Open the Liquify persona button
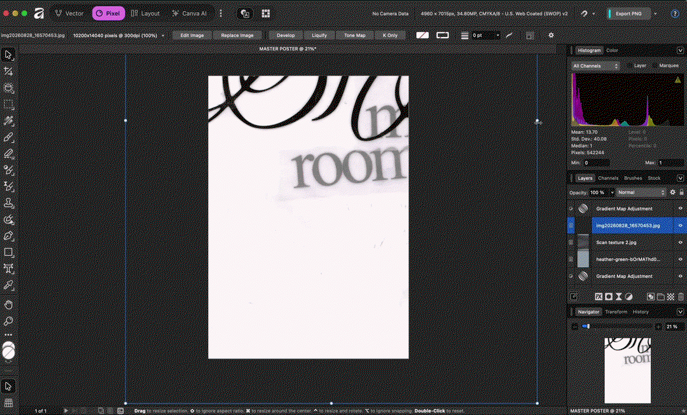Viewport: 687px width, 415px height. pyautogui.click(x=319, y=36)
